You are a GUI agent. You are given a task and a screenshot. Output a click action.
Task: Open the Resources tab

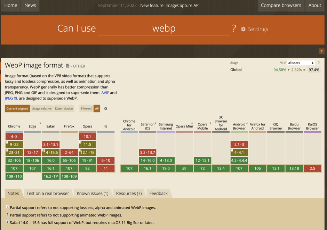pos(129,193)
